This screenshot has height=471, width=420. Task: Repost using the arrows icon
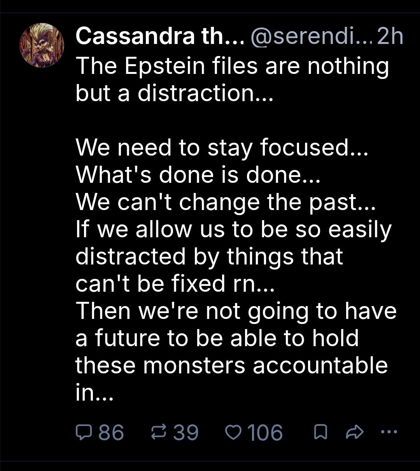pos(159,432)
